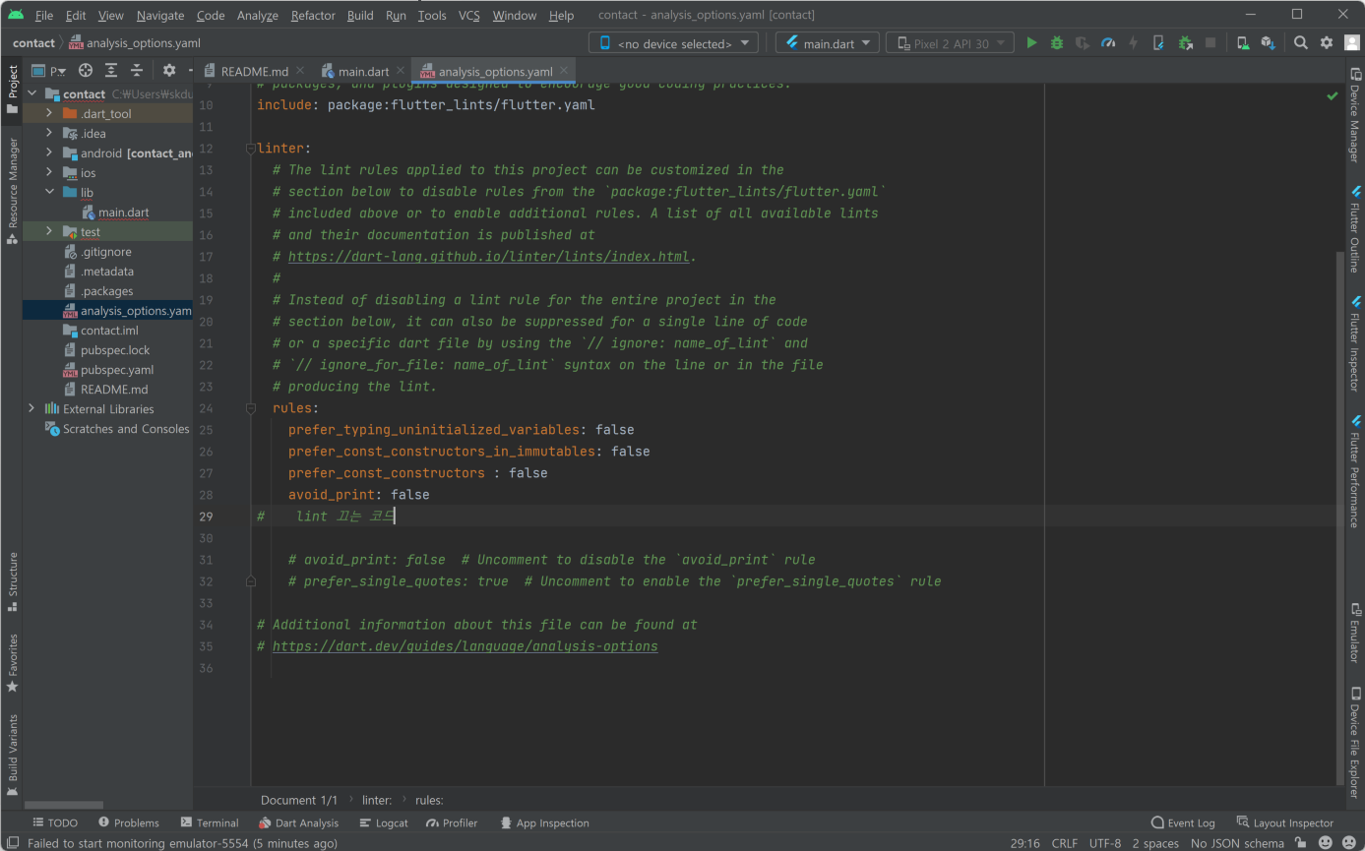Viewport: 1365px width, 851px height.
Task: Click the Search Everywhere magnifier icon
Action: tap(1301, 43)
